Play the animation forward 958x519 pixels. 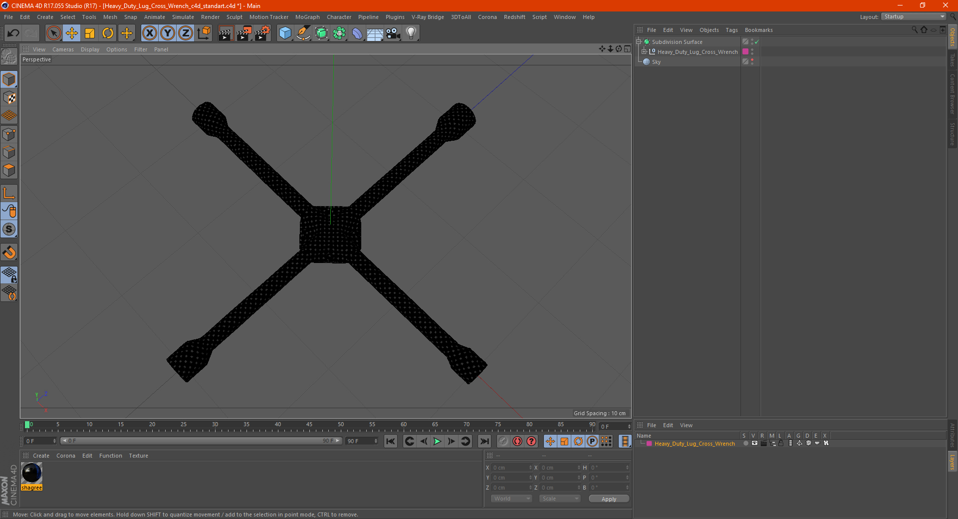pos(437,441)
